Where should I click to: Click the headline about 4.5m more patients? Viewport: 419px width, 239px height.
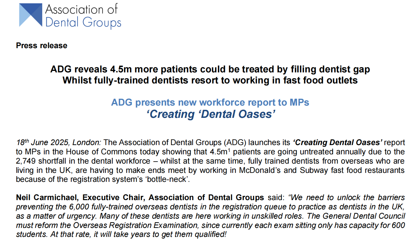click(210, 69)
